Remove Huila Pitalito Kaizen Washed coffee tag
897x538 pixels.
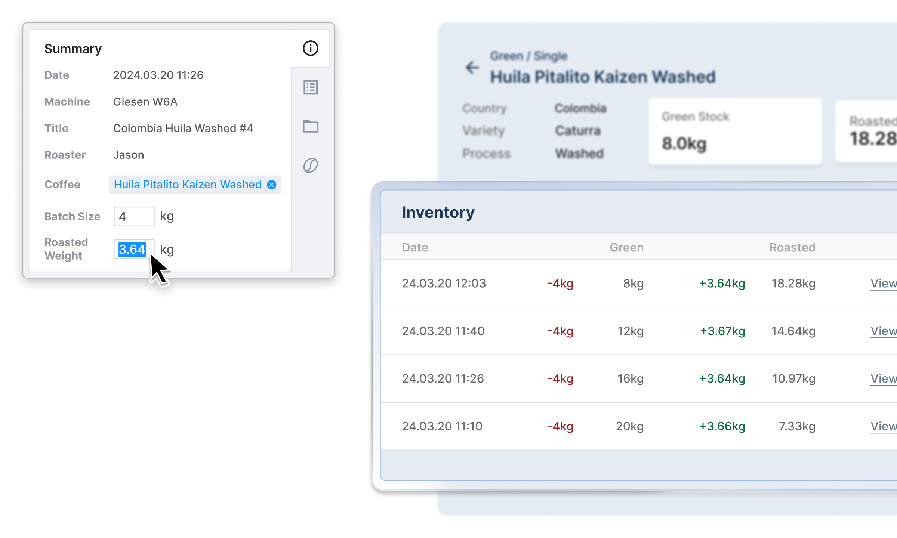pyautogui.click(x=272, y=185)
